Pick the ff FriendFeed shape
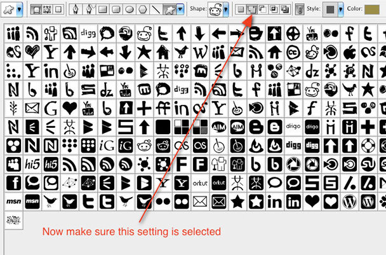The height and width of the screenshot is (255, 386). (163, 108)
